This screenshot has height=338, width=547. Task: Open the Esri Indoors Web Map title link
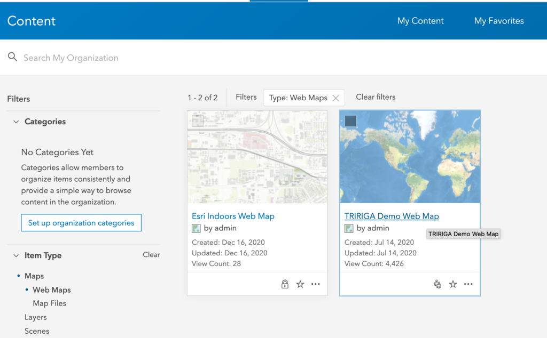233,216
